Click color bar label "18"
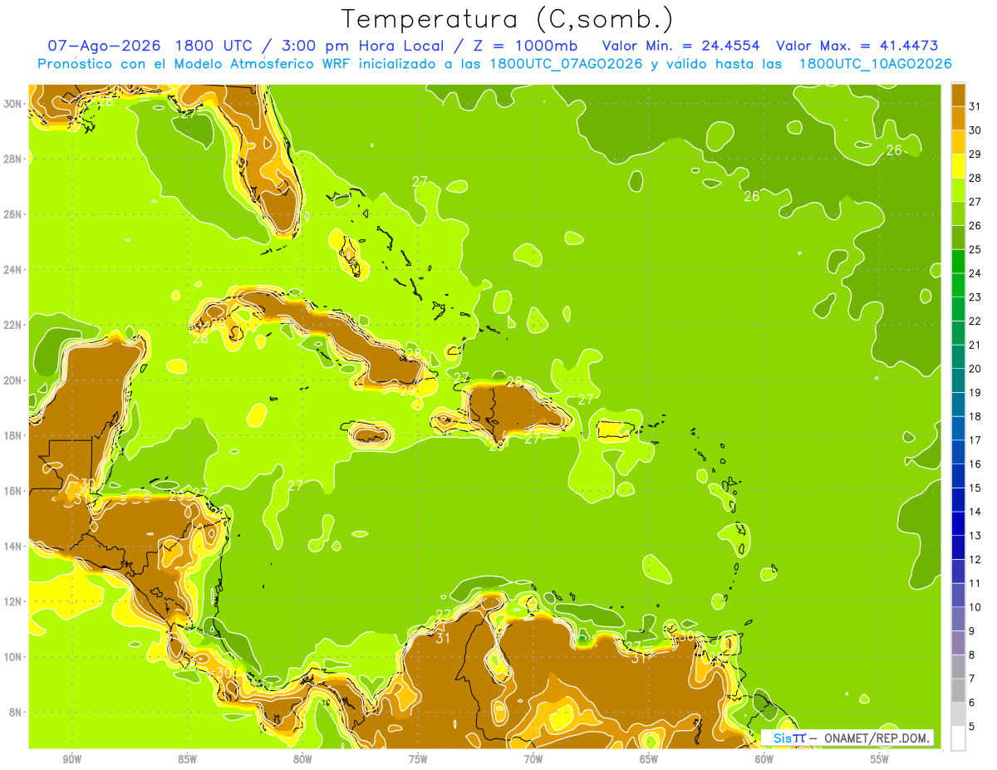The image size is (997, 770). (975, 416)
